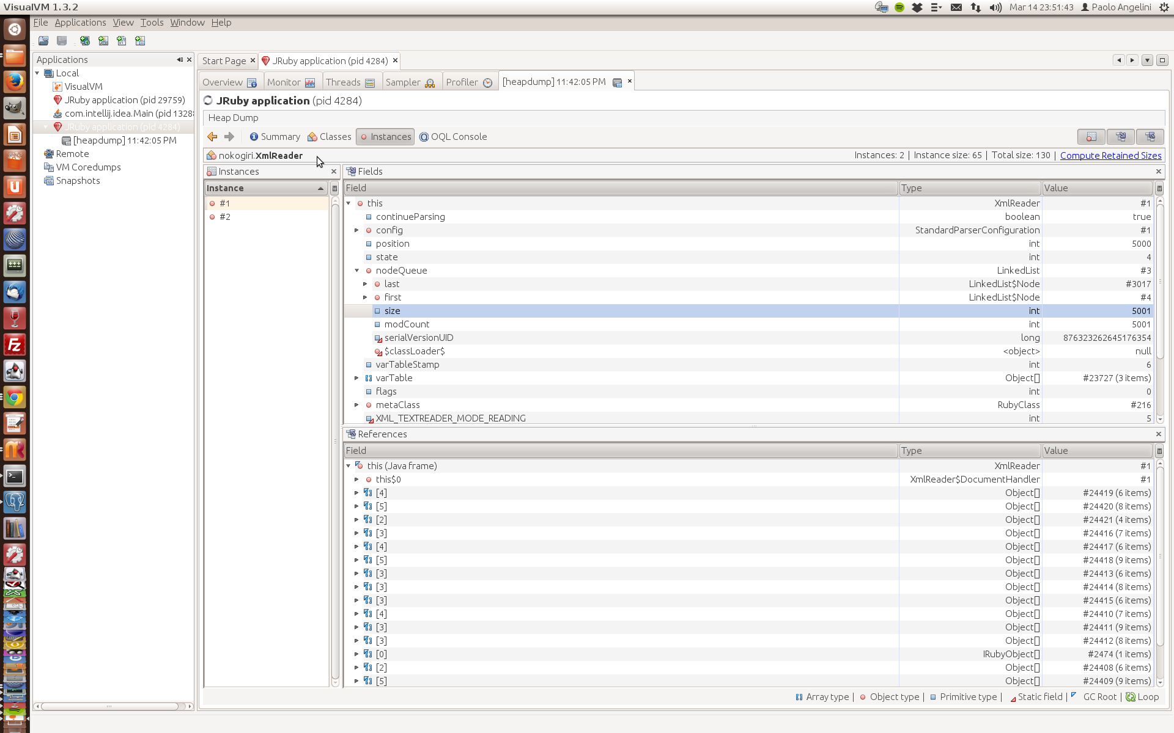
Task: Expand the varTable field
Action: pos(356,378)
